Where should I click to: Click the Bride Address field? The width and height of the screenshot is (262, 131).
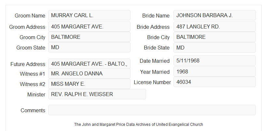click(x=214, y=27)
